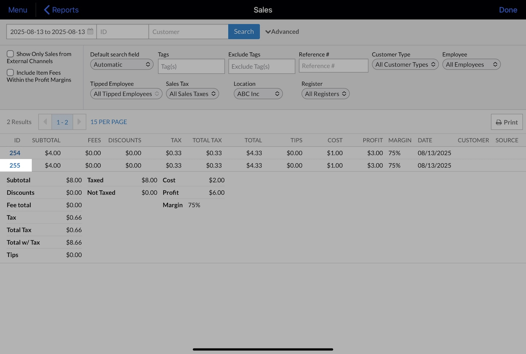Open the All Sales Taxes dropdown
Image resolution: width=526 pixels, height=354 pixels.
[x=192, y=94]
